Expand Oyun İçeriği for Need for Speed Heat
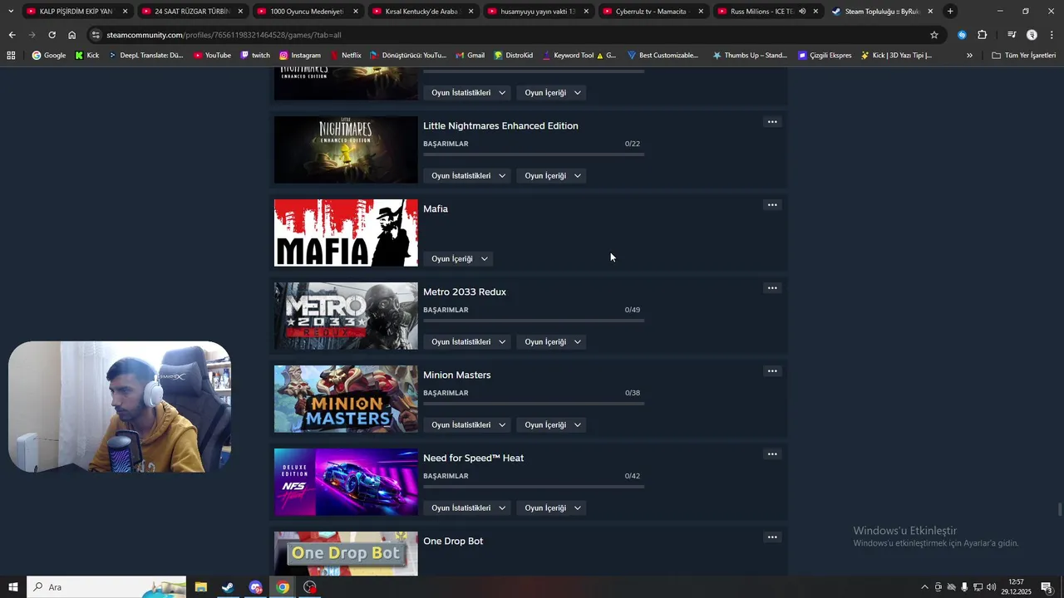This screenshot has width=1064, height=598. coord(553,508)
